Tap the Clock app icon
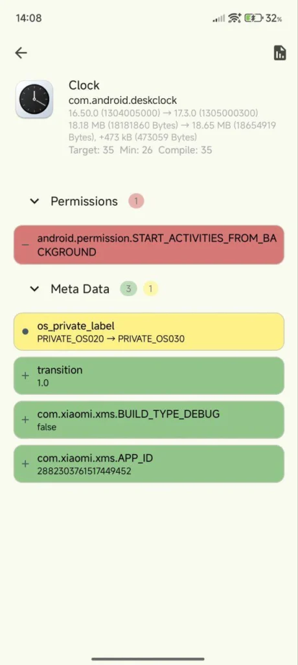298x665 pixels. pos(34,99)
